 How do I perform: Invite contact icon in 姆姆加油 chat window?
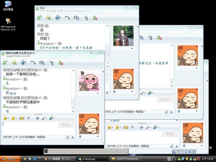(5, 63)
